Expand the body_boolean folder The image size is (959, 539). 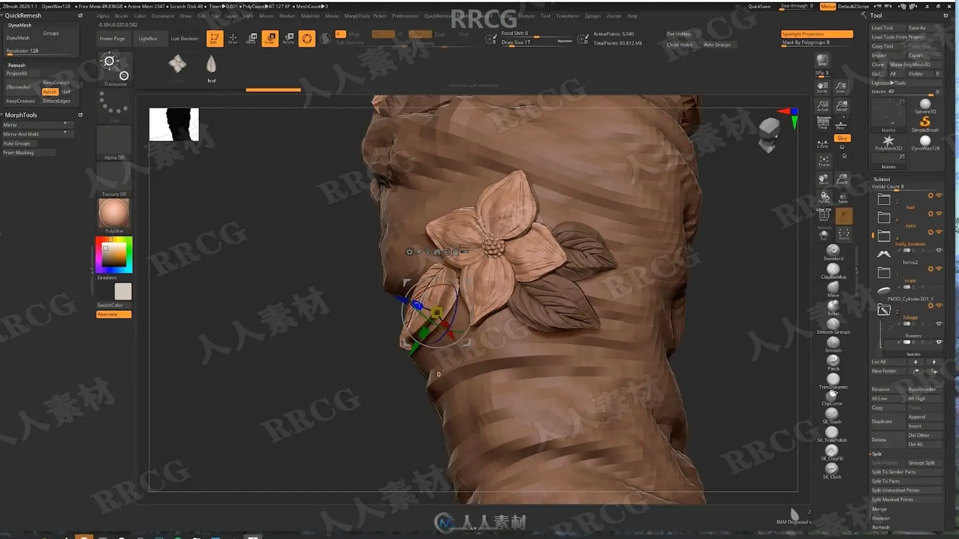pyautogui.click(x=884, y=236)
